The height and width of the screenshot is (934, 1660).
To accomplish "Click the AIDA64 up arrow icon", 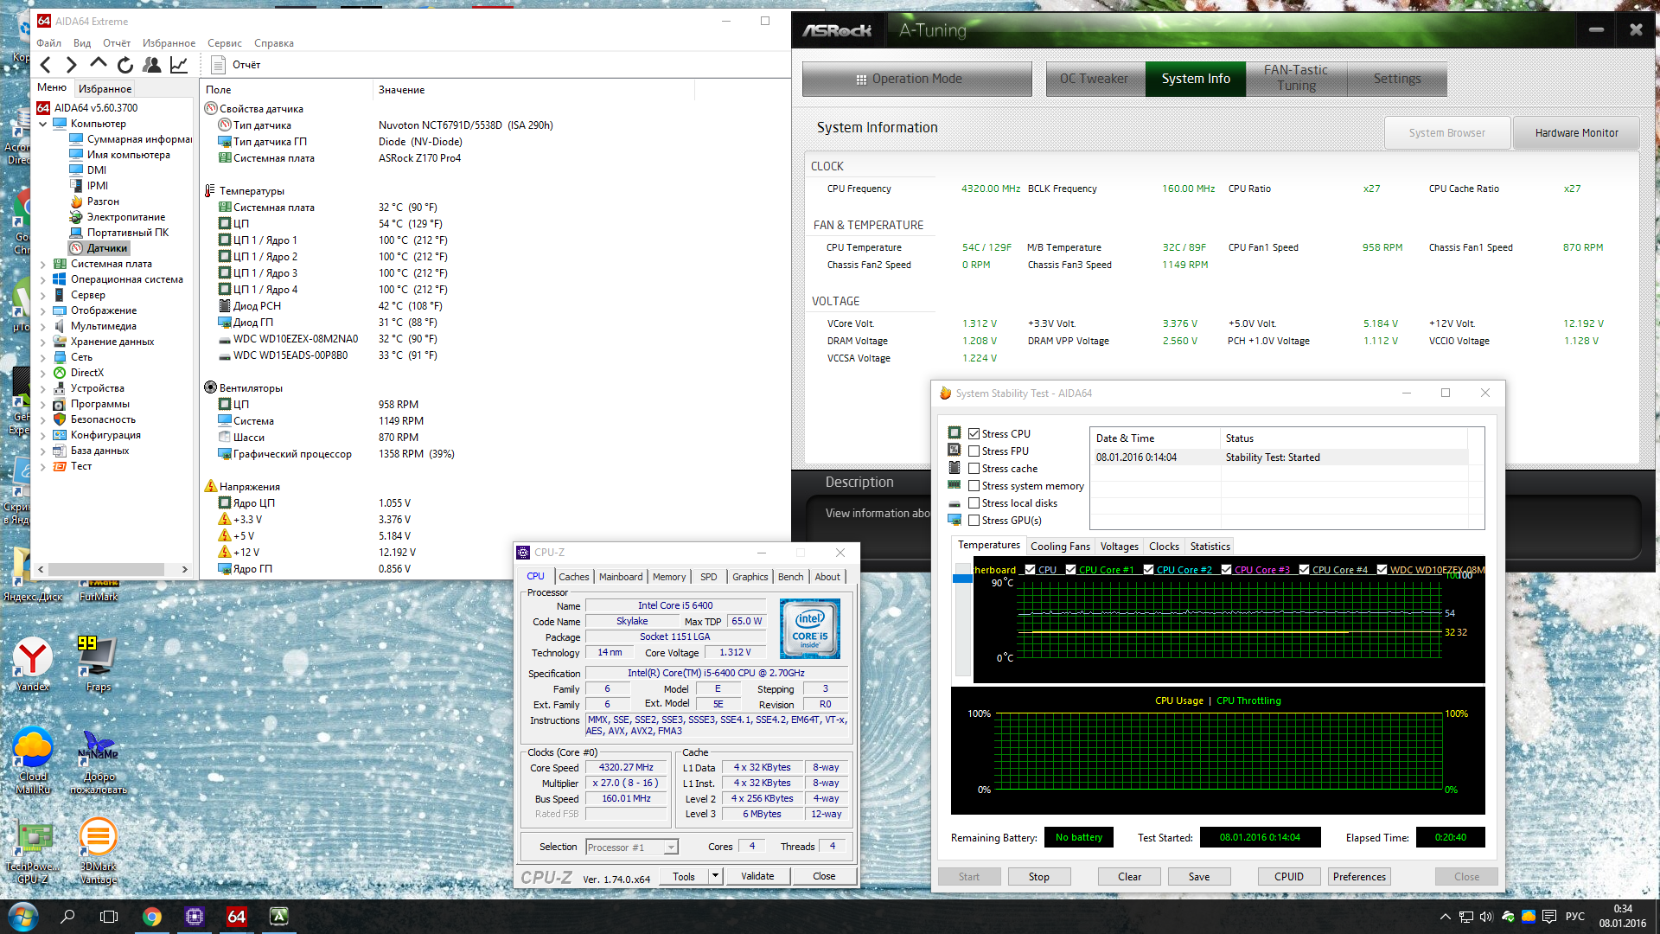I will click(99, 64).
